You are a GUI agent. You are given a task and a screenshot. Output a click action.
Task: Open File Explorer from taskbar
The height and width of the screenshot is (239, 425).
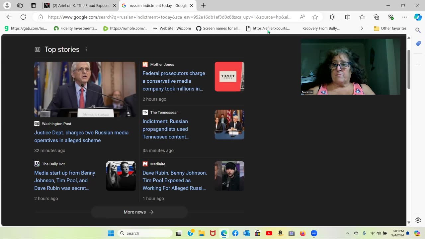[202, 233]
